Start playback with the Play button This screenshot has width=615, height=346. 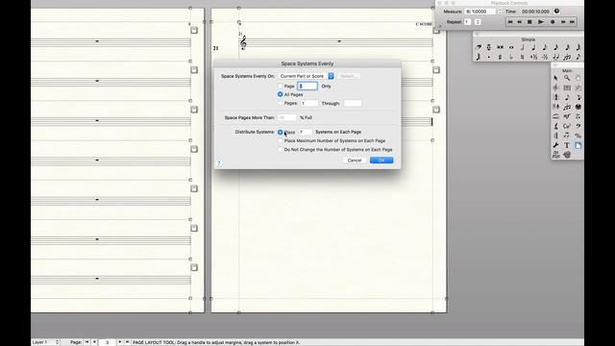541,22
